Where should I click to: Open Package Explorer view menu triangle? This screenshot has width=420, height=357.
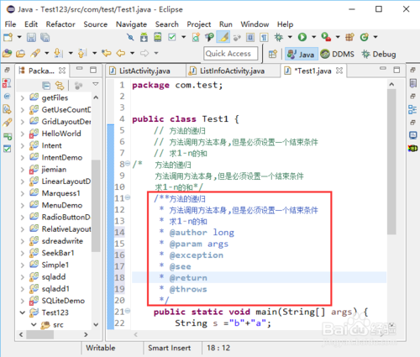tap(96, 84)
